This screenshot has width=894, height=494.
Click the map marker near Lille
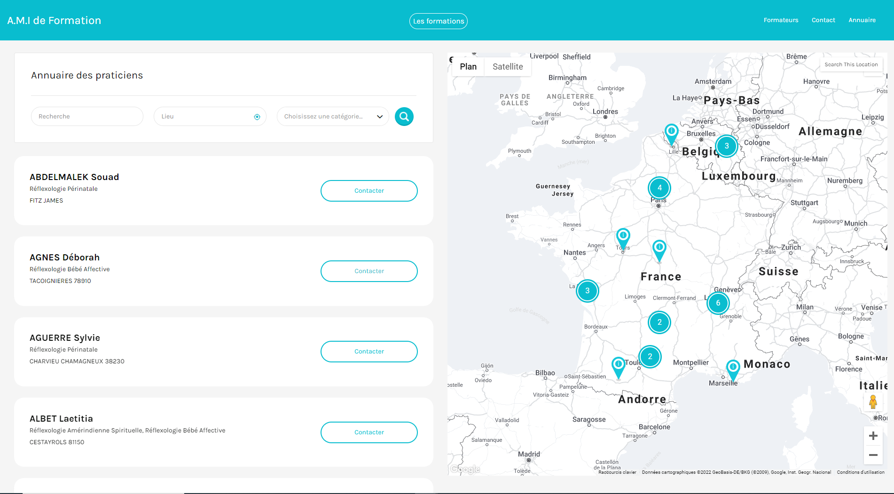pos(671,132)
